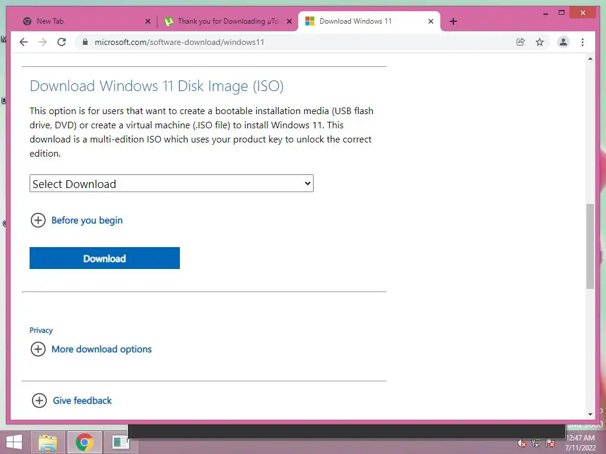Click the Download Windows 11 Disk Image heading
The width and height of the screenshot is (606, 454).
tap(156, 86)
